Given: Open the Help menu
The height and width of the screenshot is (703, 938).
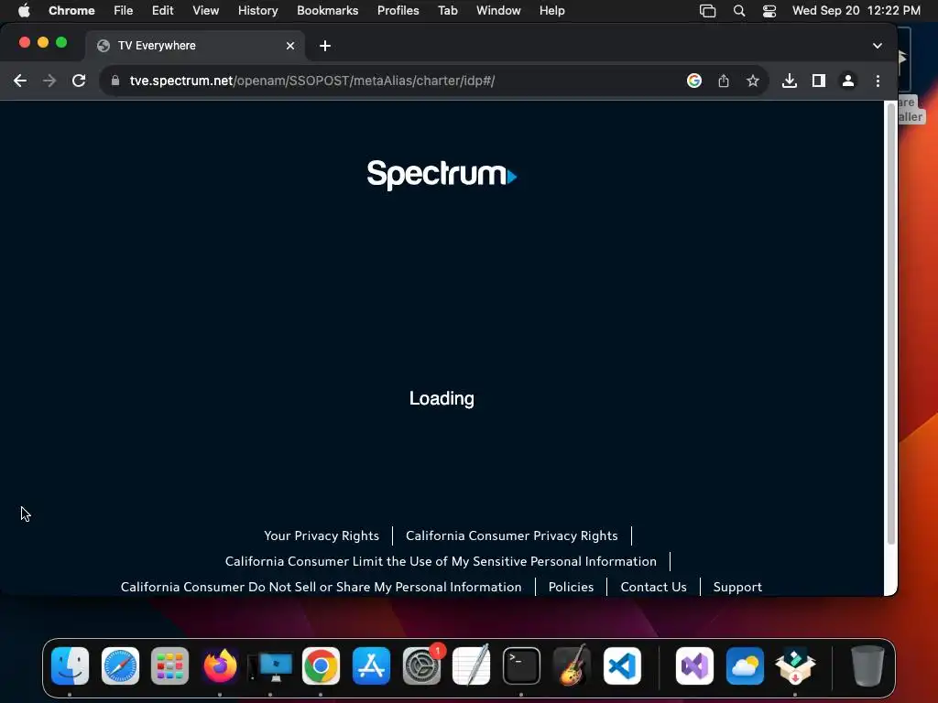Looking at the screenshot, I should point(551,10).
